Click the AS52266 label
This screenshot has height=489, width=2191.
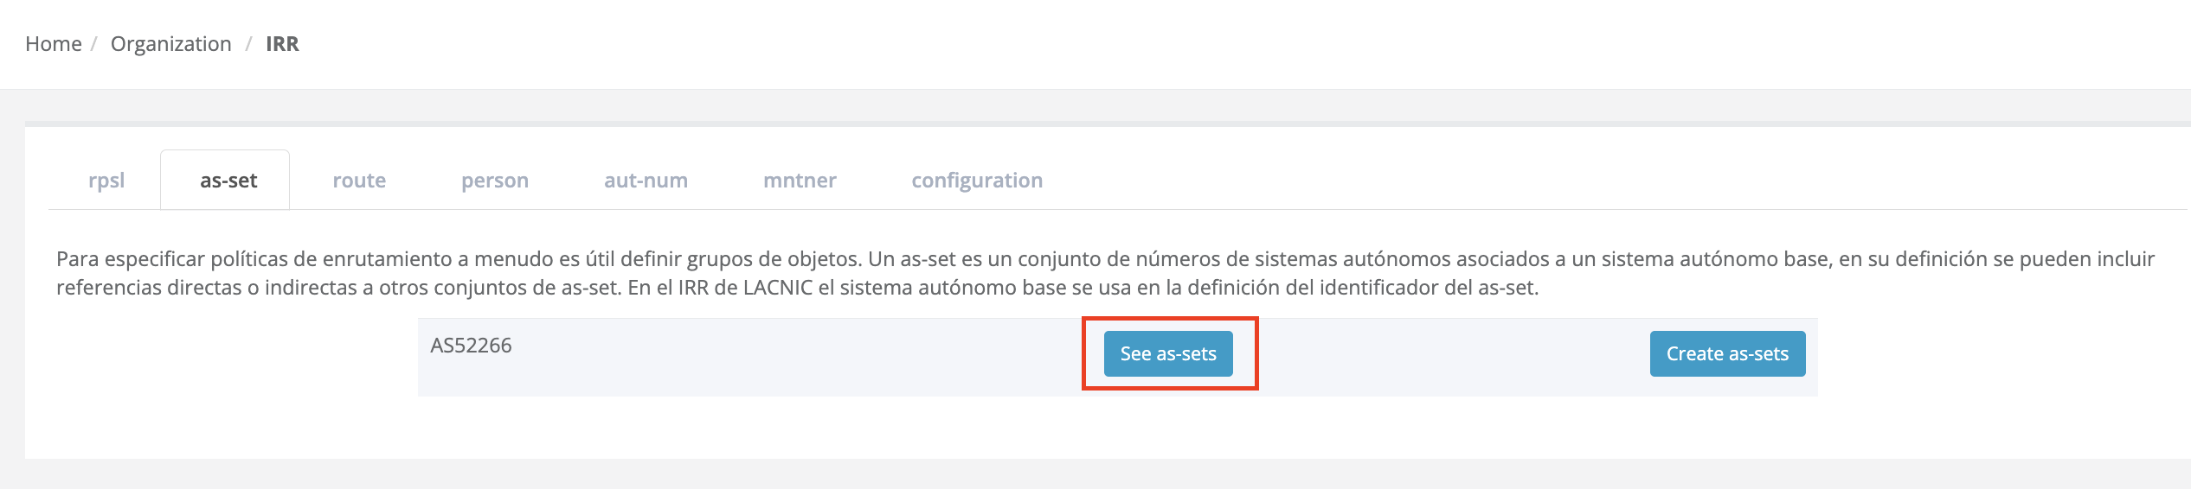(471, 346)
